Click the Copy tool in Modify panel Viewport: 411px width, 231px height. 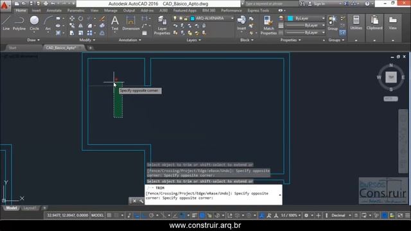[72, 26]
